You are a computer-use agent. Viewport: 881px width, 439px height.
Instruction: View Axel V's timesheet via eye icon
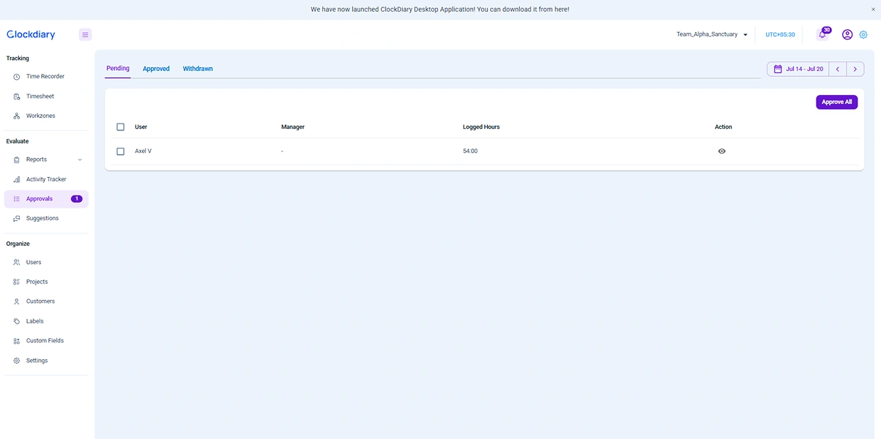pyautogui.click(x=722, y=151)
